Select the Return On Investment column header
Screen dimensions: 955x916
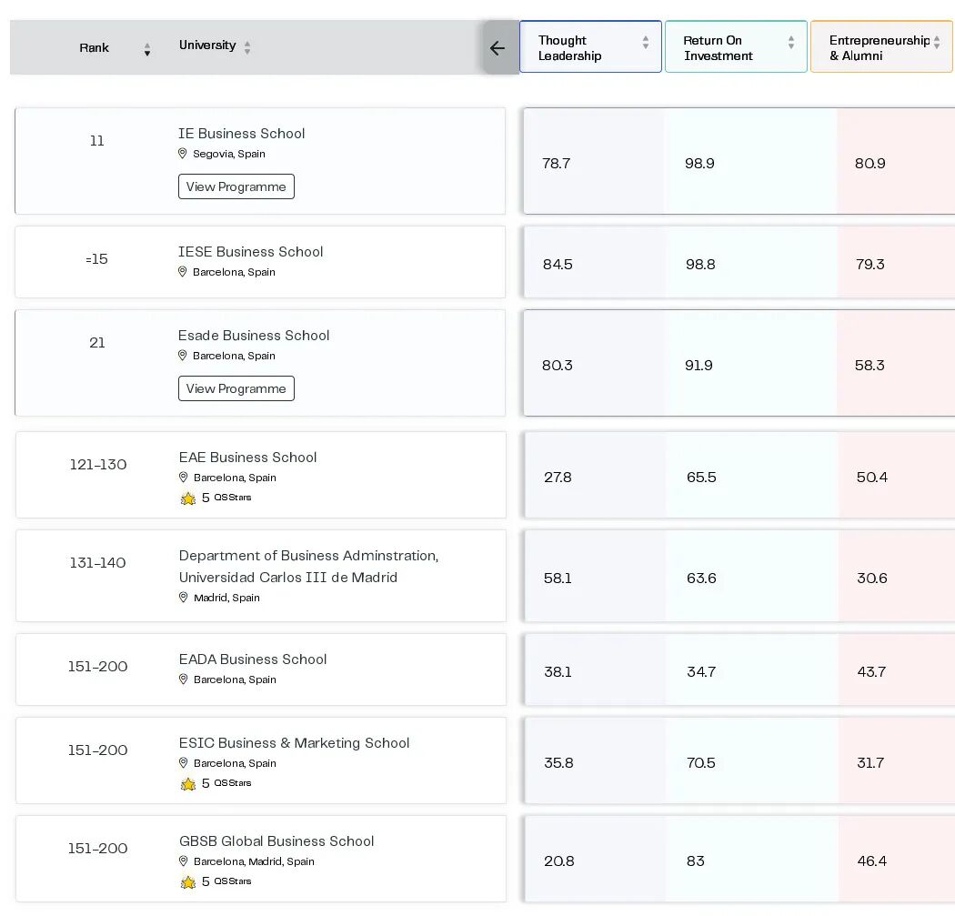click(736, 47)
